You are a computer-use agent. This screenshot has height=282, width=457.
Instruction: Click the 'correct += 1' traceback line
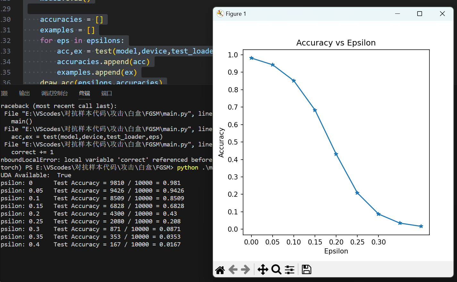[x=32, y=152]
